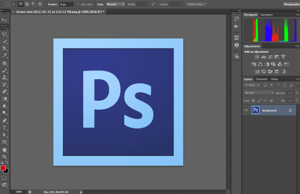Select the Gradient tool
This screenshot has width=300, height=194.
(x=4, y=99)
